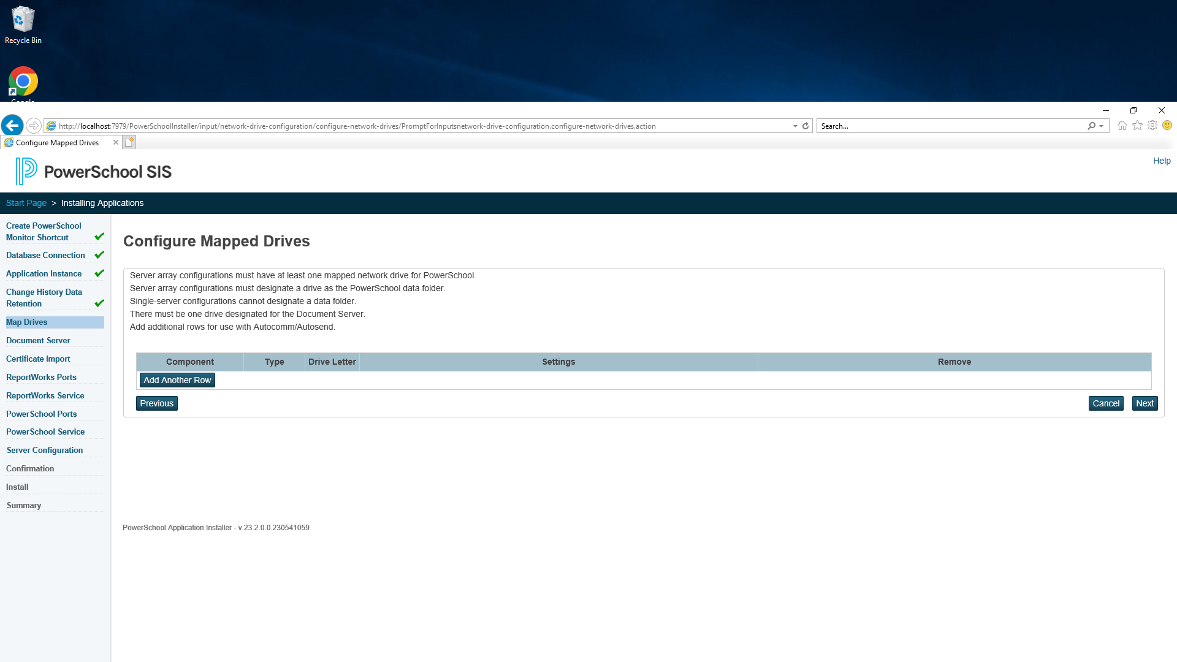Click the Install step label
Screen dimensions: 1177x662
[17, 487]
